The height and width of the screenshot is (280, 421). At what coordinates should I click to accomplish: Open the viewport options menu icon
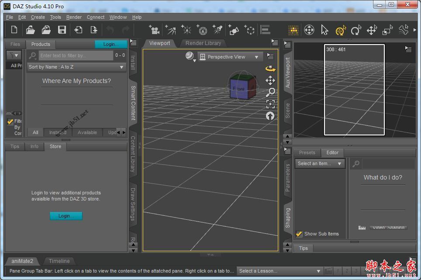coord(270,56)
